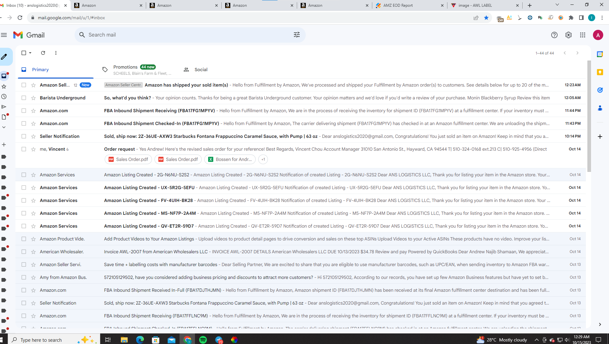Open the Gmail main menu hamburger
This screenshot has width=609, height=344.
pos(4,35)
